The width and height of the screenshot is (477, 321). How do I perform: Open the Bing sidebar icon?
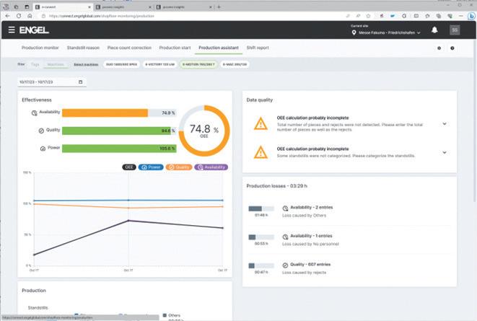click(471, 16)
